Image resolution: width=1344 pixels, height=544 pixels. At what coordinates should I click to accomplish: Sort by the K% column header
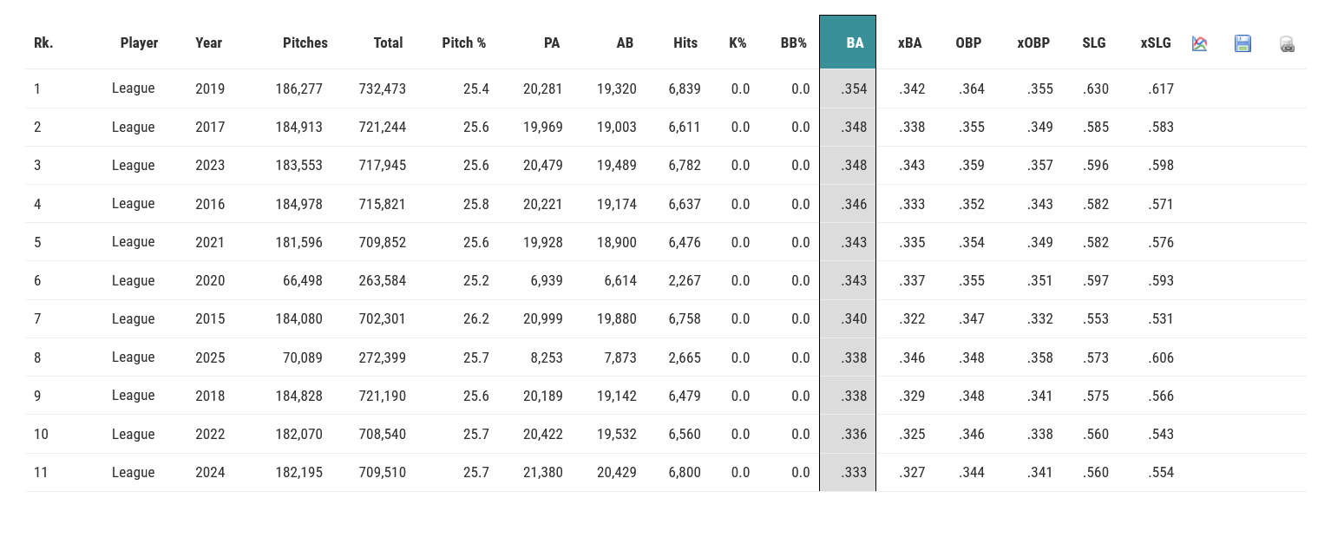[x=738, y=43]
